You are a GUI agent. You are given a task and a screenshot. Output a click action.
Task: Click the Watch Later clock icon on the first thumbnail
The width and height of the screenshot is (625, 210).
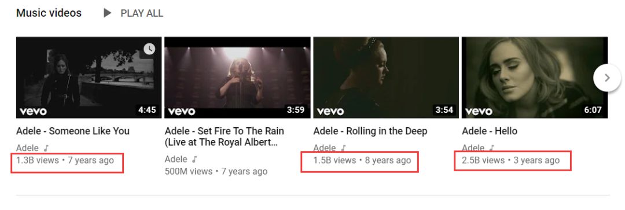(149, 49)
